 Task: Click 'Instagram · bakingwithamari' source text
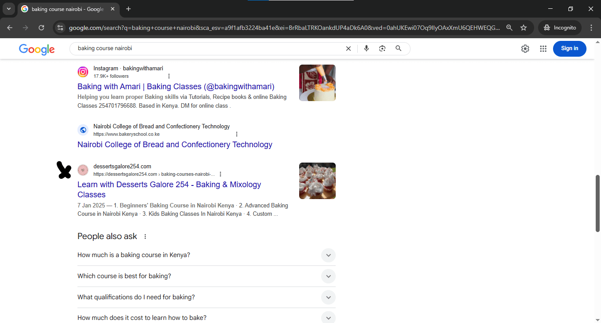[128, 68]
